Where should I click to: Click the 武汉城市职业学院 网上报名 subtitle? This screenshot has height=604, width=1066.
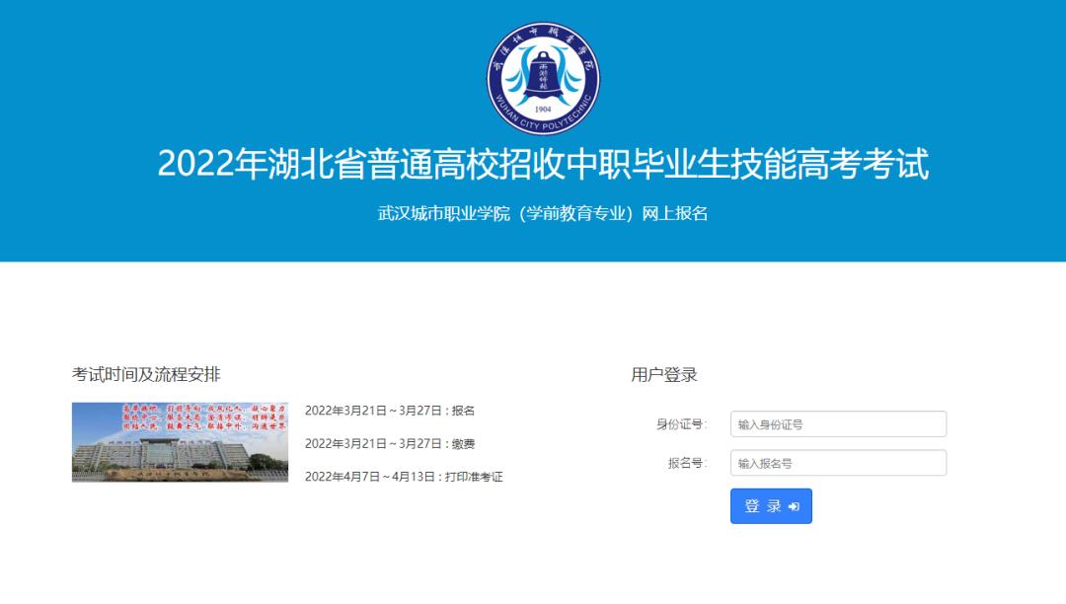[x=542, y=213]
